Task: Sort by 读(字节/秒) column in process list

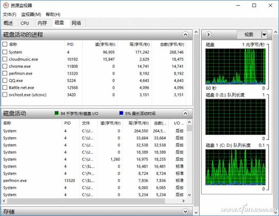Action: click(105, 44)
